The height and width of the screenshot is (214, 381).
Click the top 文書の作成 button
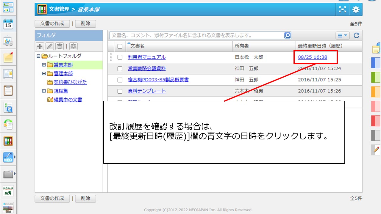coord(52,24)
